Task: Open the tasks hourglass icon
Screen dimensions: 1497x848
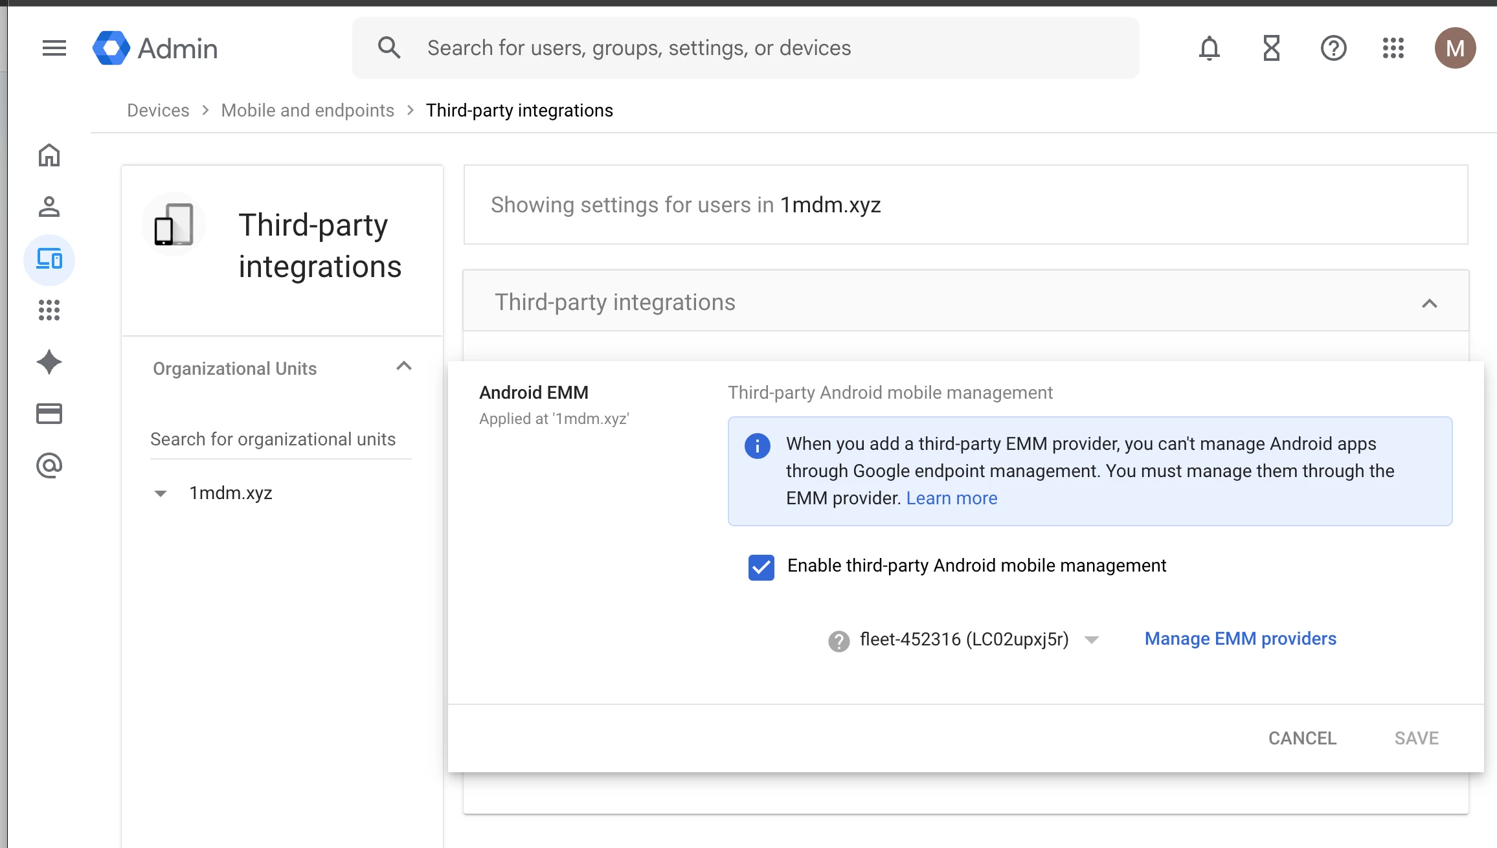Action: (x=1271, y=48)
